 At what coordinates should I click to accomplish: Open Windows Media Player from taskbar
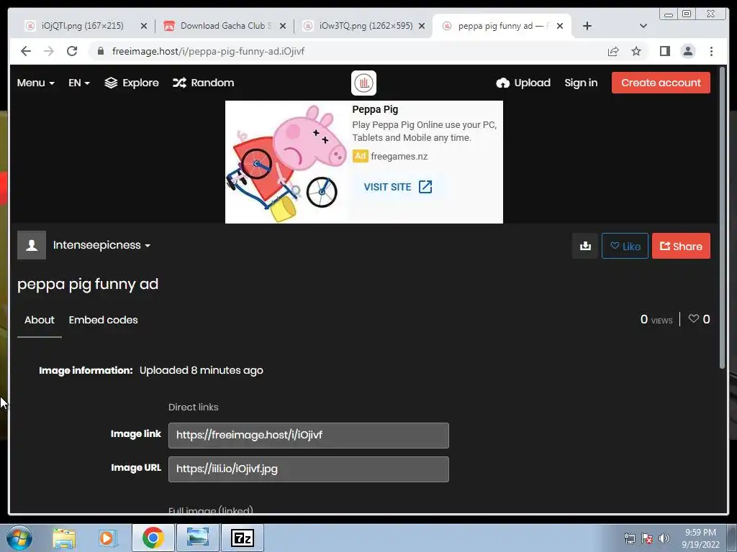tap(107, 538)
